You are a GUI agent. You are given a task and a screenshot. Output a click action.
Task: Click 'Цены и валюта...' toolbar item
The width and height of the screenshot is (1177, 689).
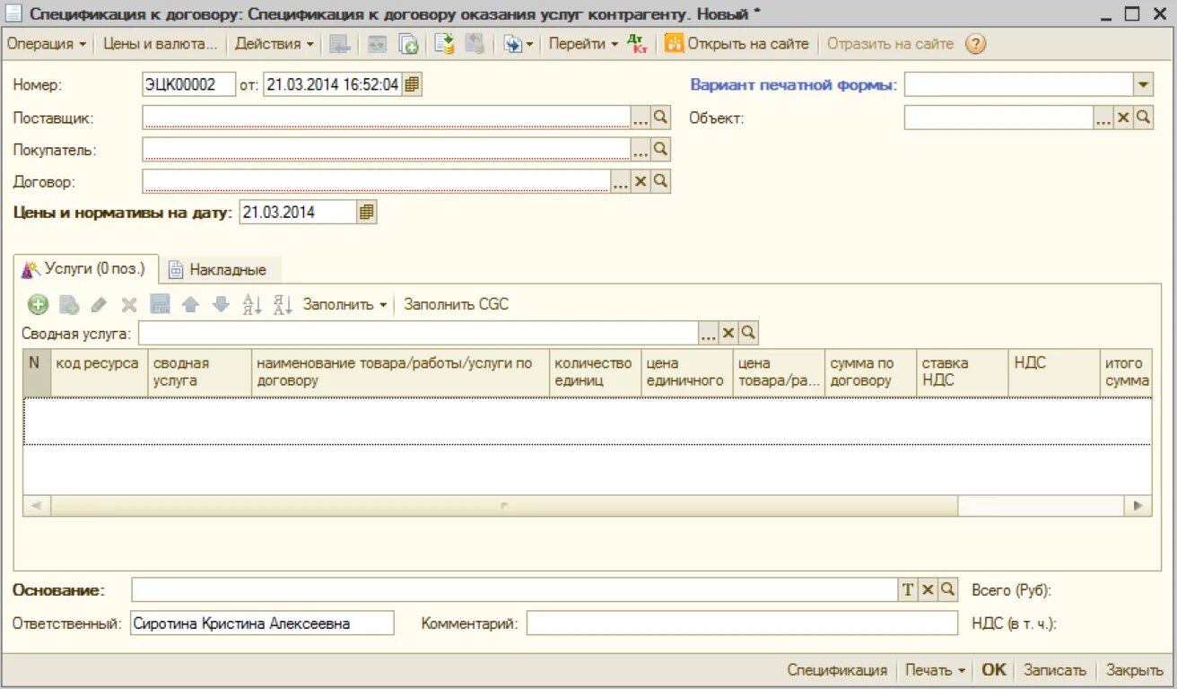(161, 44)
